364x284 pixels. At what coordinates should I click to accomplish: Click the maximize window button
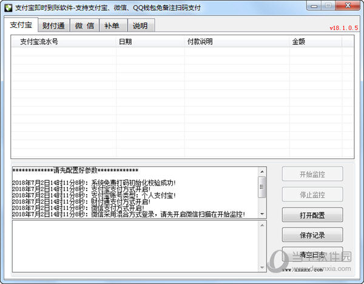328,5
